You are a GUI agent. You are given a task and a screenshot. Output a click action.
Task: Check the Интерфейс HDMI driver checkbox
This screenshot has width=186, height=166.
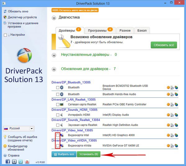coord(58,115)
